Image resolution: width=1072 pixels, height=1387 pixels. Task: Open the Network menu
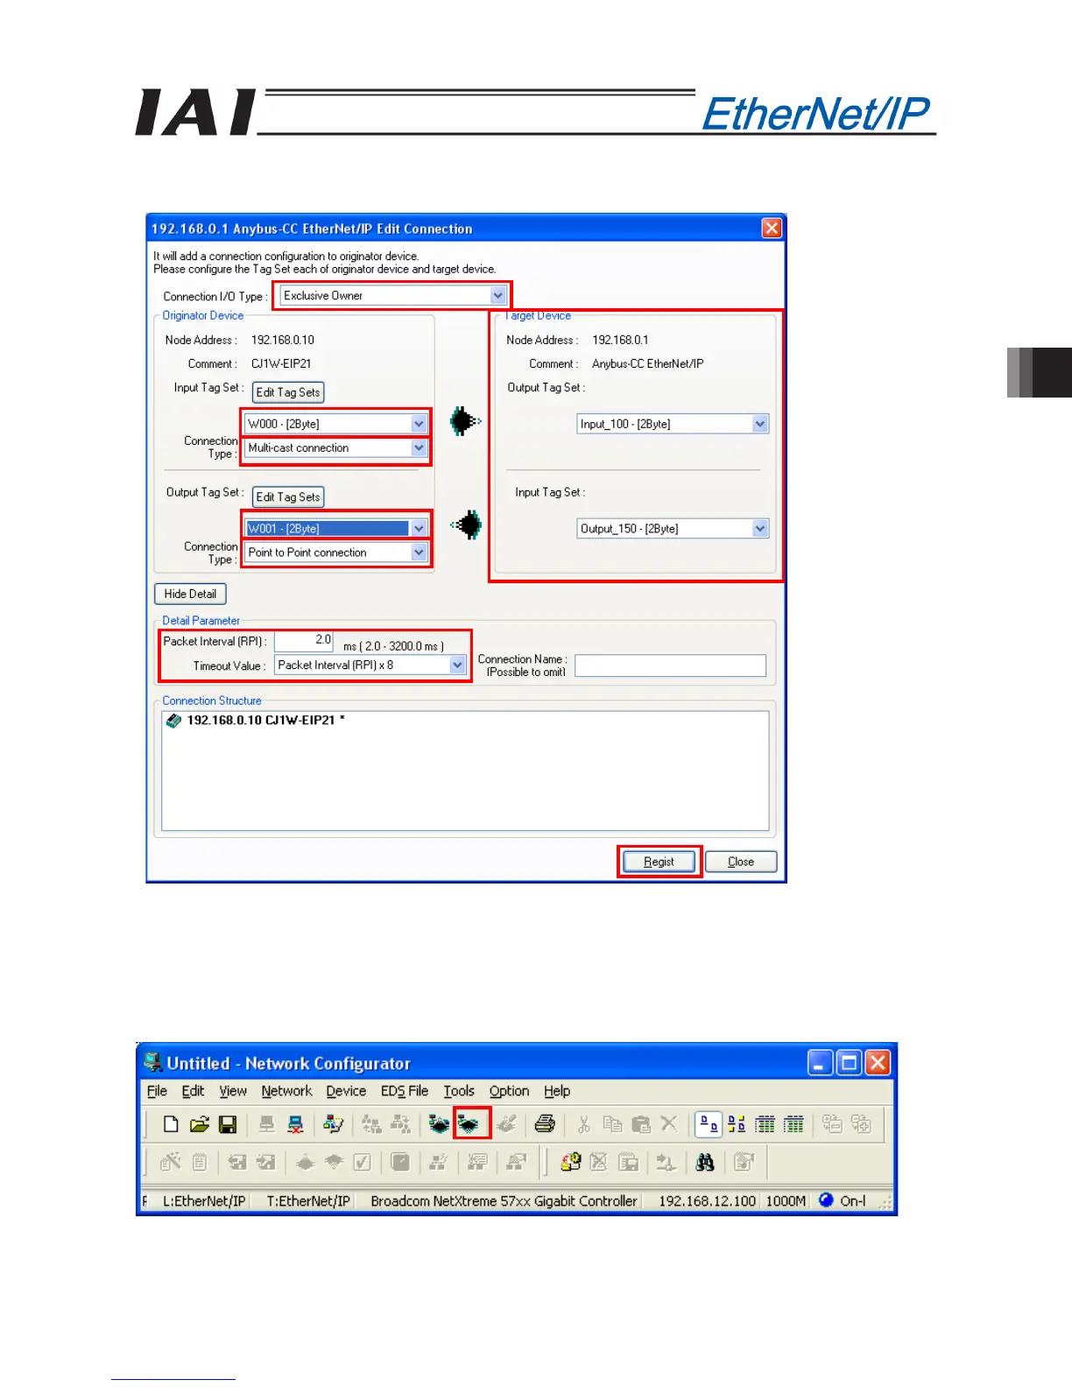click(x=286, y=1091)
